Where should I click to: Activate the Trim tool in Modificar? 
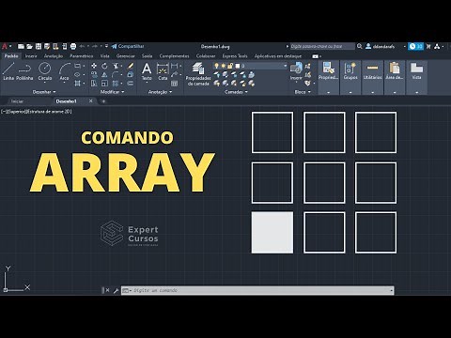point(116,66)
